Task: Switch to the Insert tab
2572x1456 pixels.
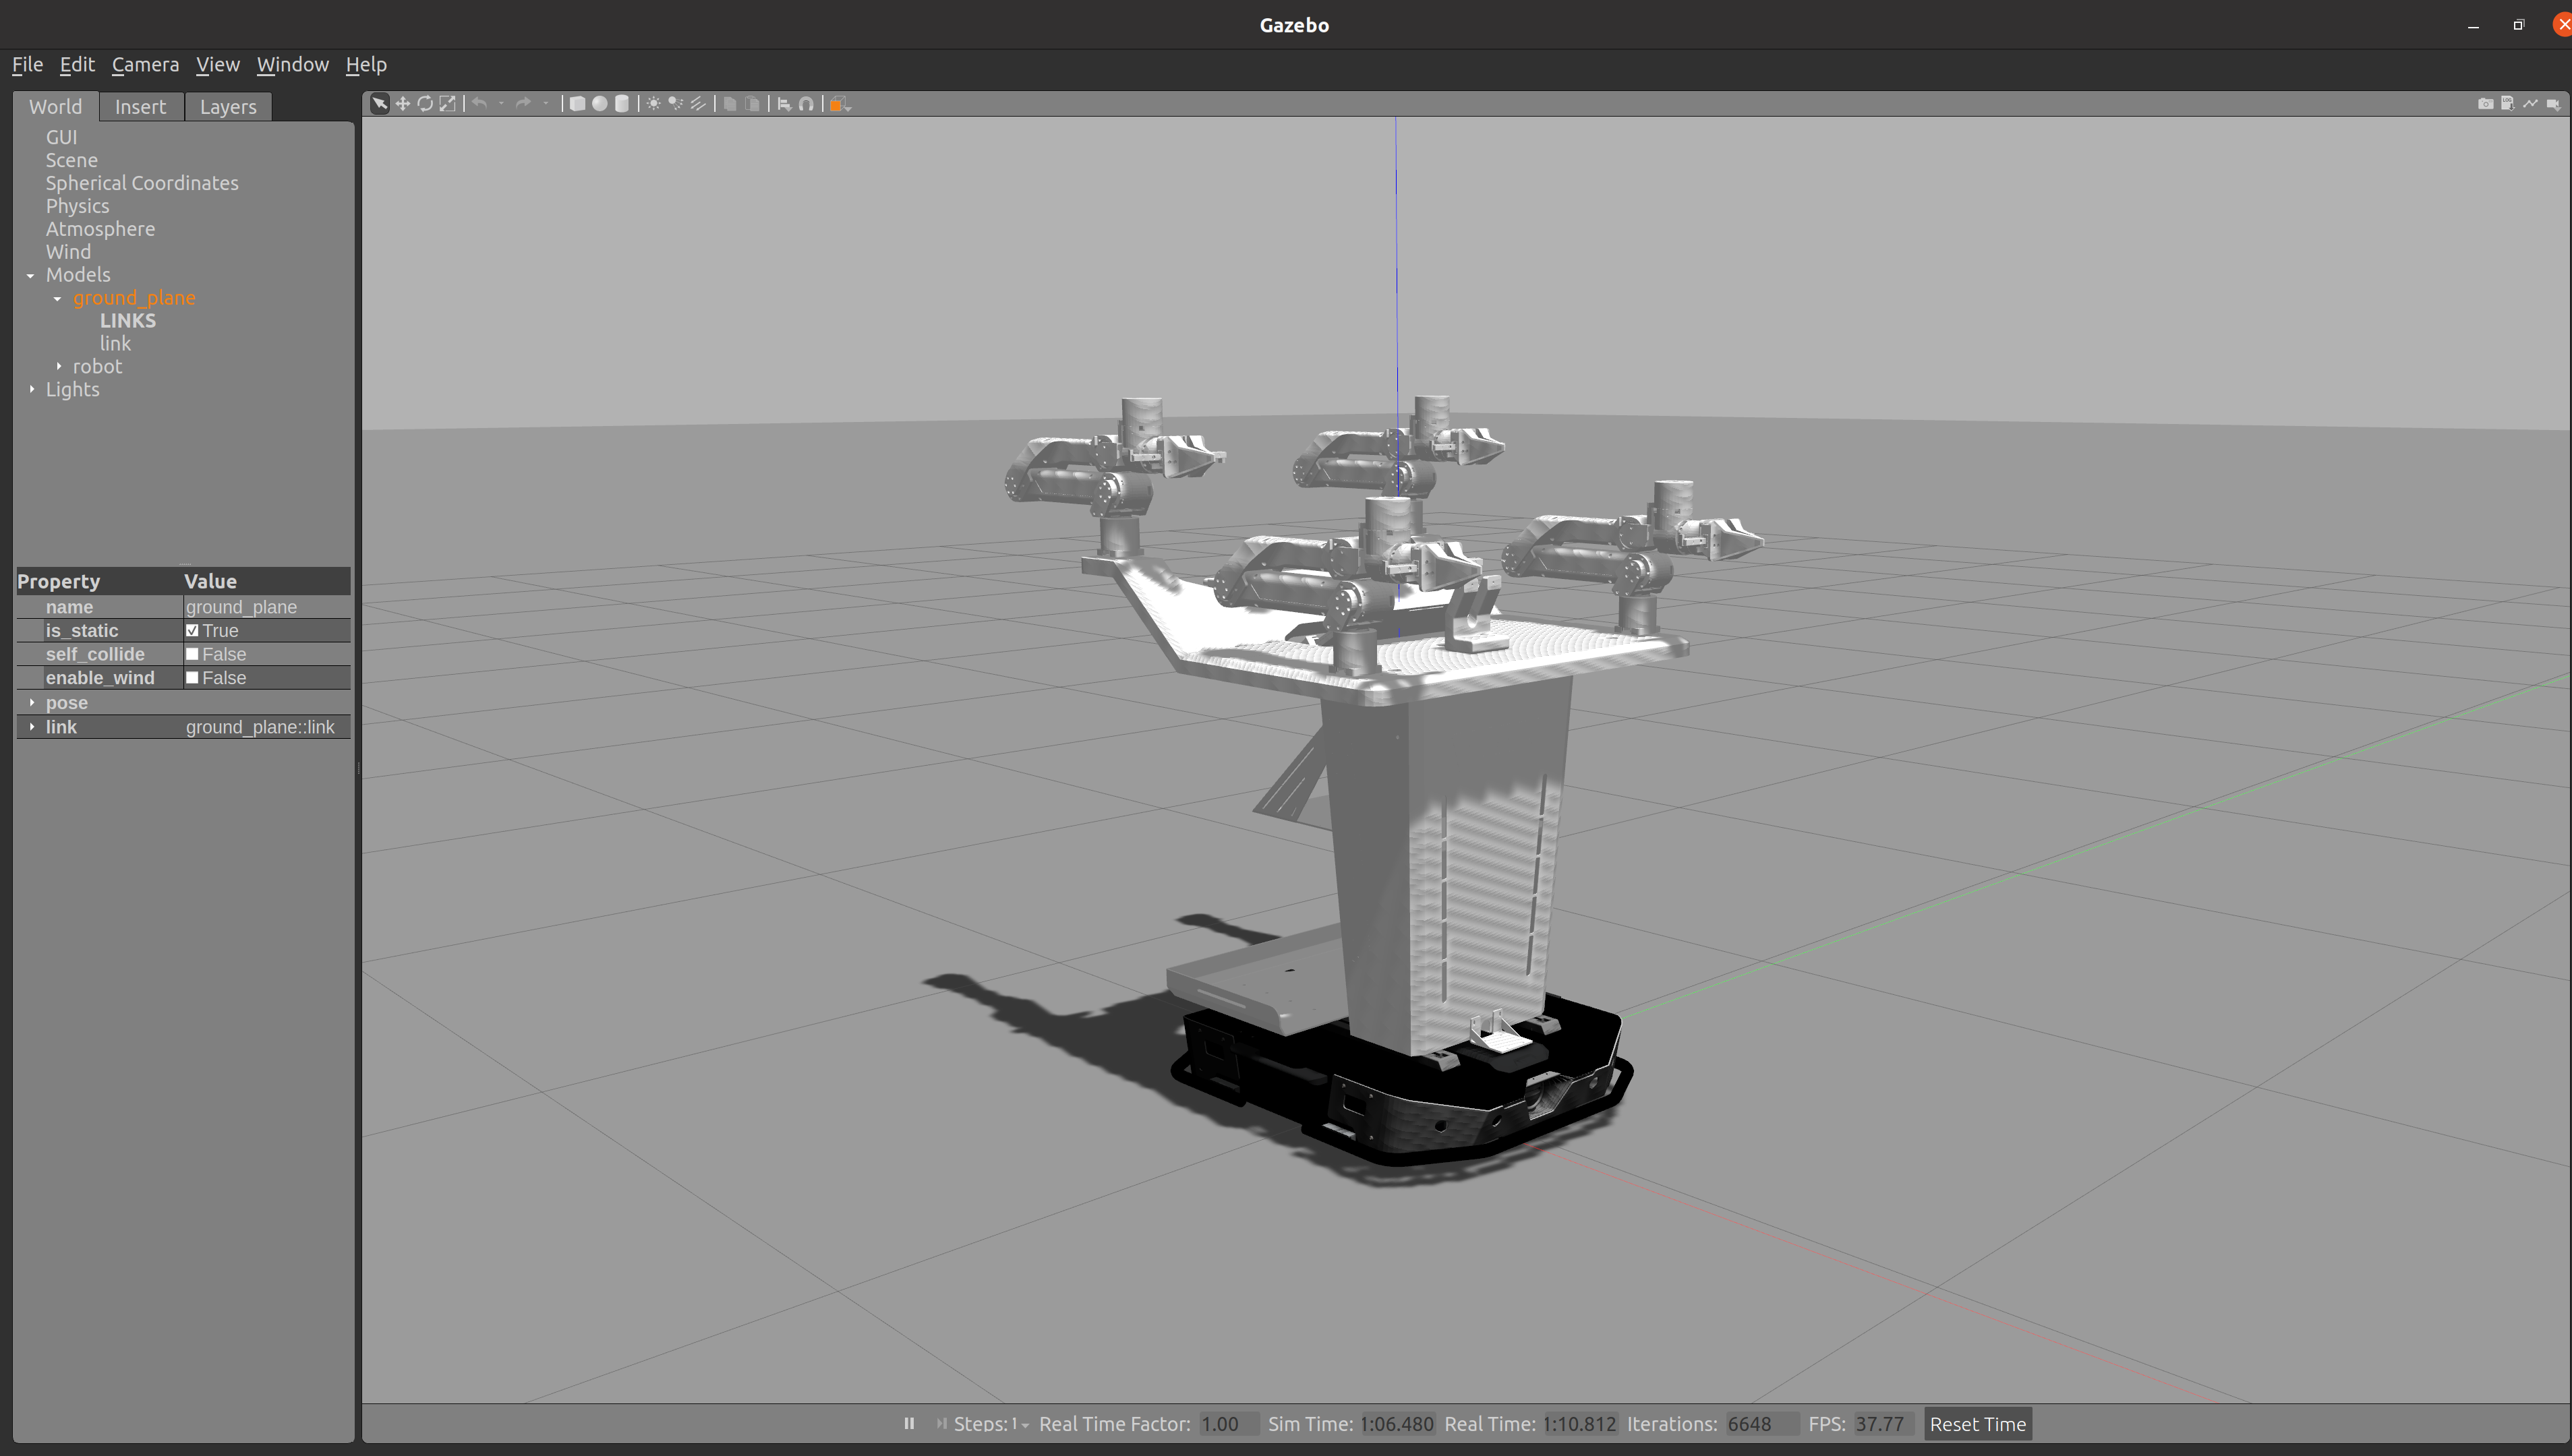Action: point(140,107)
